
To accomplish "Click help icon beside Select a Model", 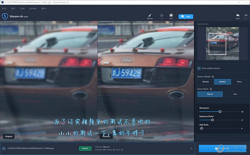I will coord(213,77).
